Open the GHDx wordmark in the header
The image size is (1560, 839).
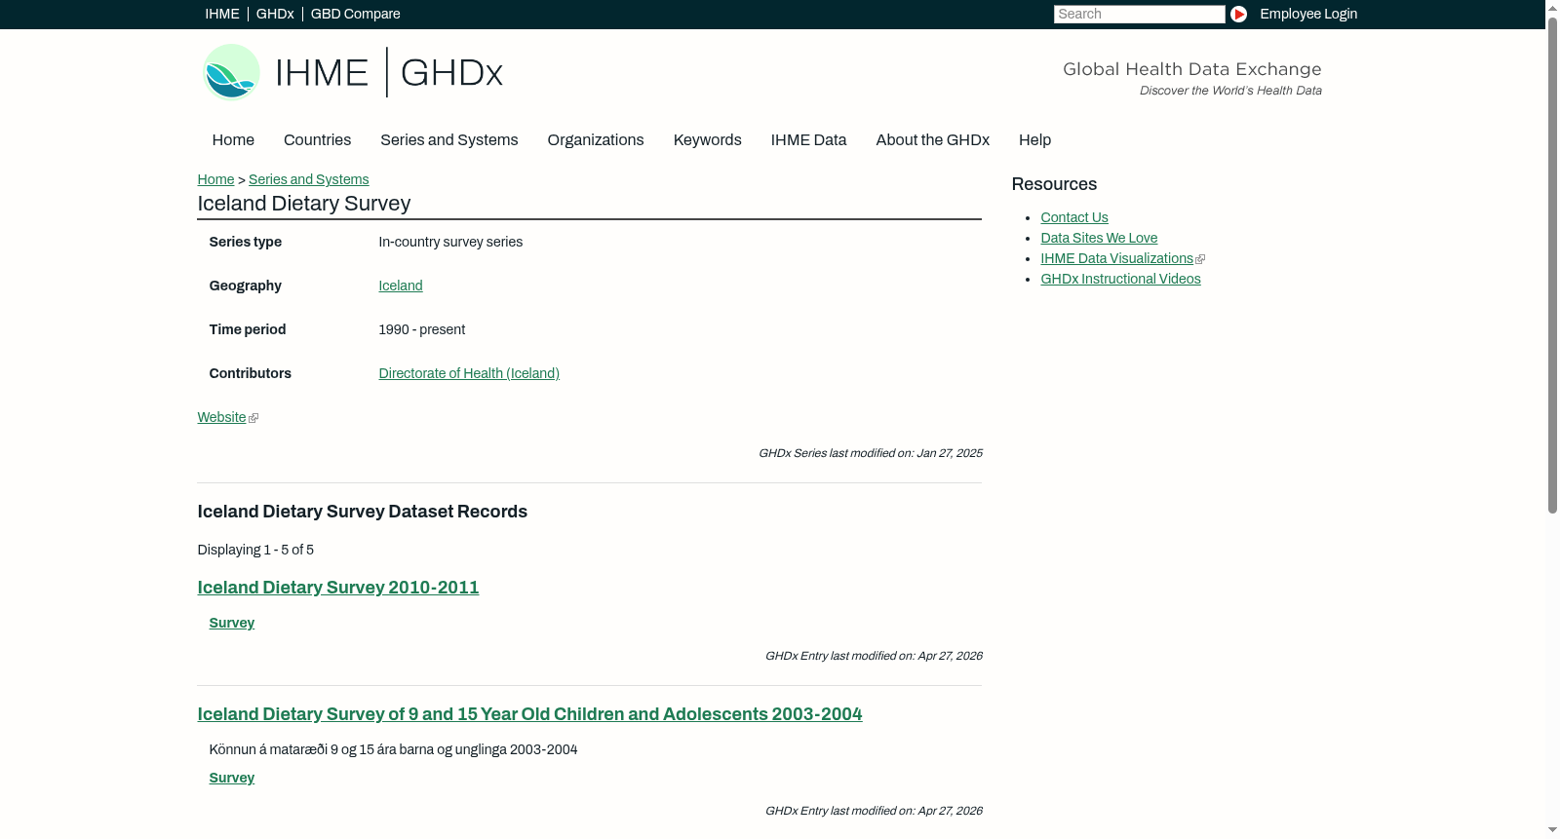451,73
